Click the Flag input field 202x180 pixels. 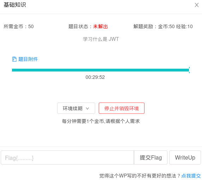tap(67, 157)
